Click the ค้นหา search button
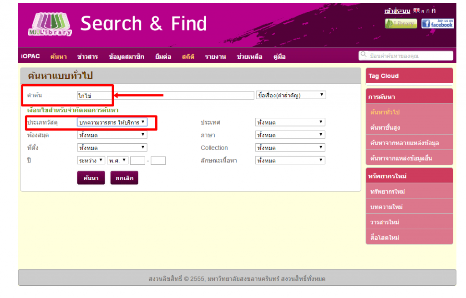This screenshot has height=298, width=466. point(91,177)
